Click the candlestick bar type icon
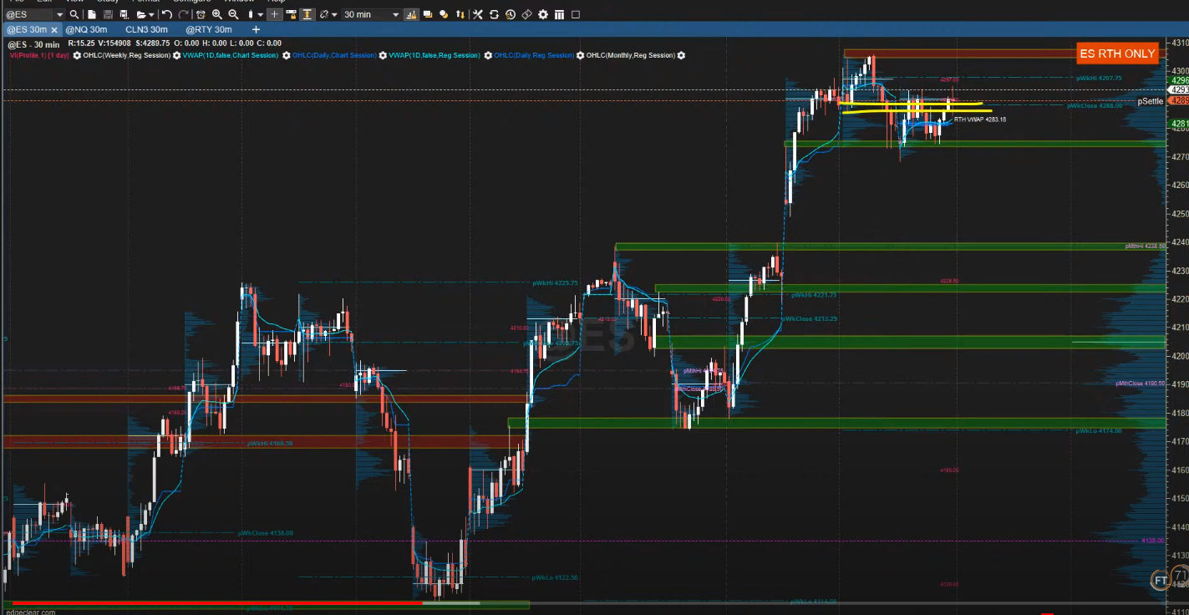 (250, 14)
